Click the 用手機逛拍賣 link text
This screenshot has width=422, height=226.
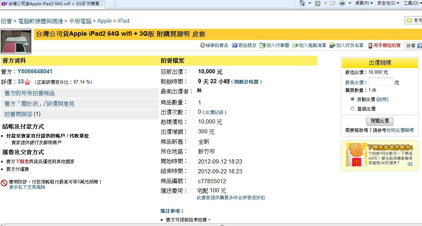click(x=387, y=45)
